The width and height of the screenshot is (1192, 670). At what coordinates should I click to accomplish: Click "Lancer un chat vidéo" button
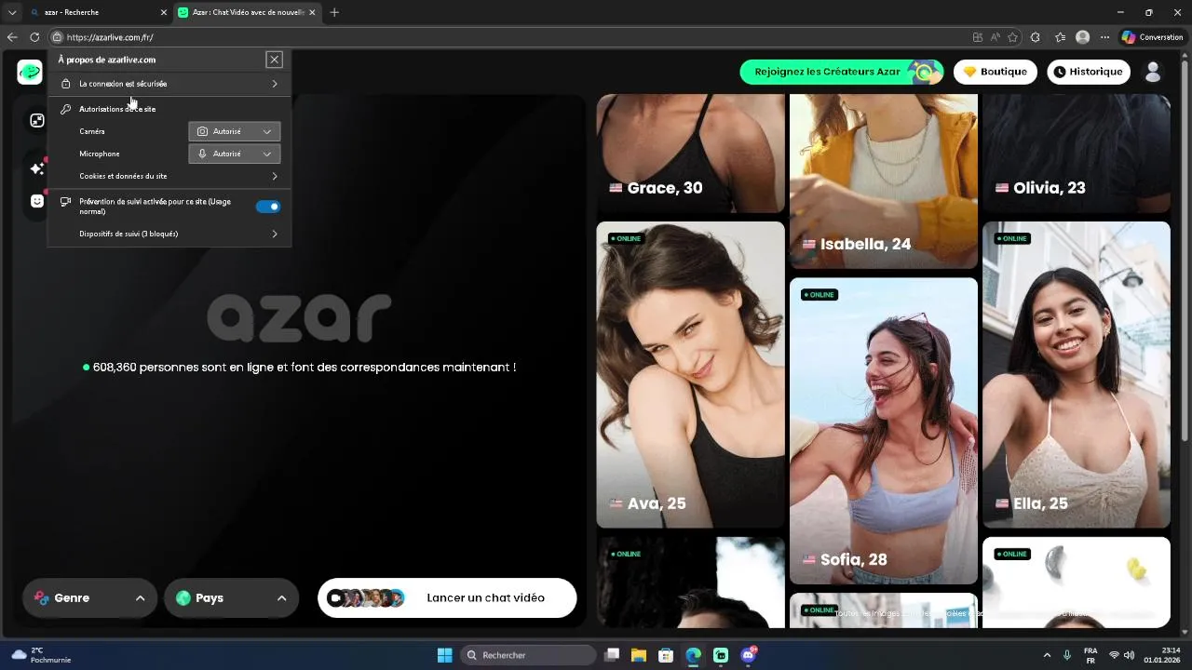[447, 598]
